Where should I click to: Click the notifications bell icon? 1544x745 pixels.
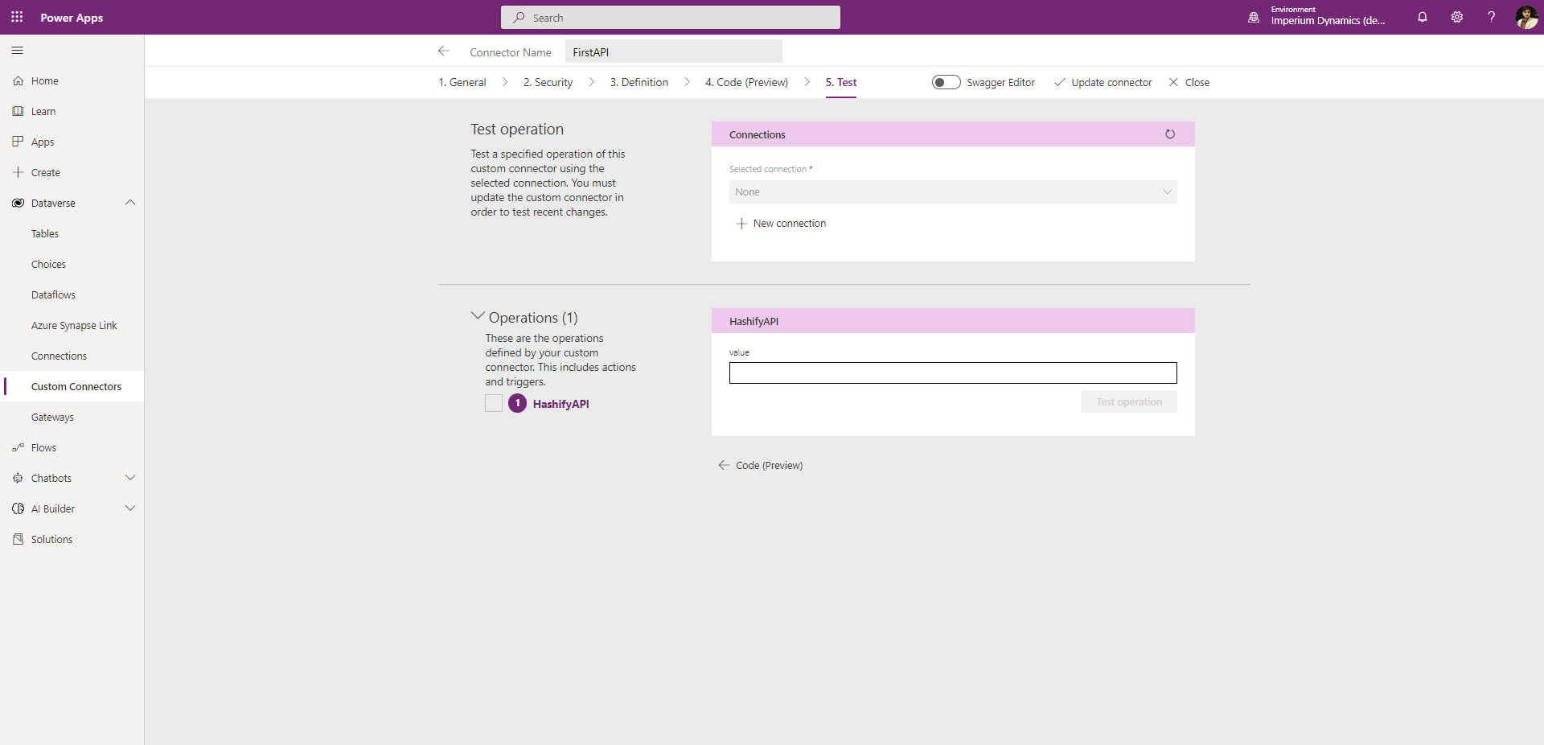coord(1422,17)
